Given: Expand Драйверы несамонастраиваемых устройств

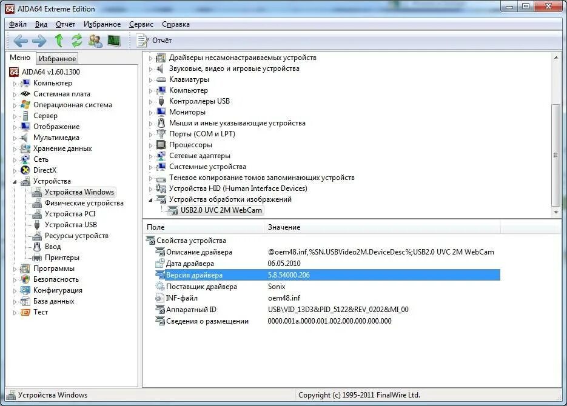Looking at the screenshot, I should (151, 58).
